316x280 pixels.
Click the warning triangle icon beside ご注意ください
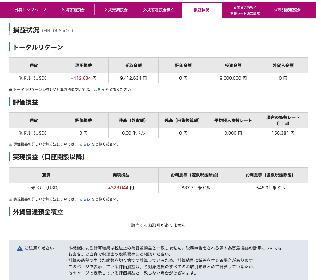pos(20,248)
